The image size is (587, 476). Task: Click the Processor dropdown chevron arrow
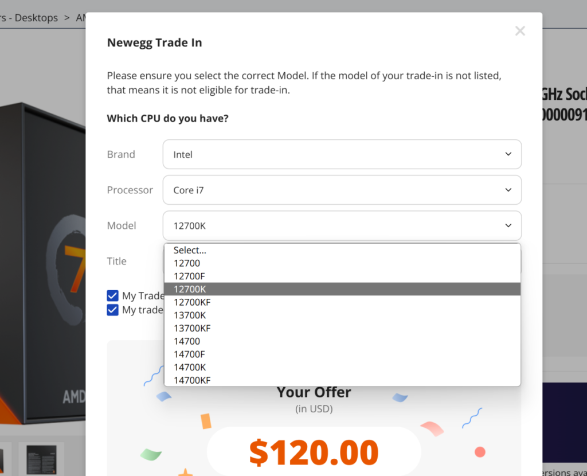pyautogui.click(x=508, y=190)
